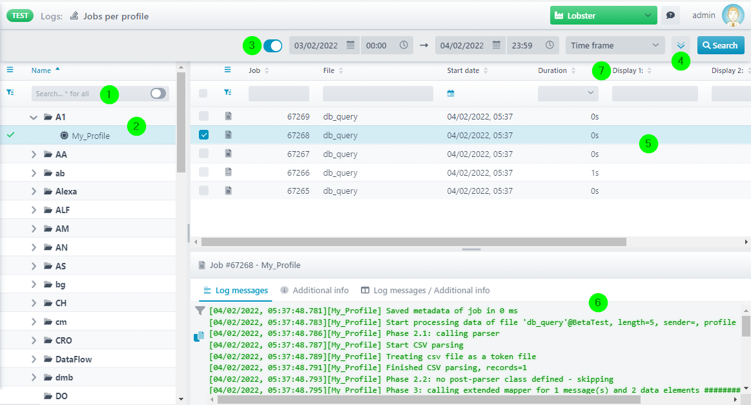Select My_Profile in the tree
Image resolution: width=751 pixels, height=405 pixels.
pyautogui.click(x=88, y=136)
